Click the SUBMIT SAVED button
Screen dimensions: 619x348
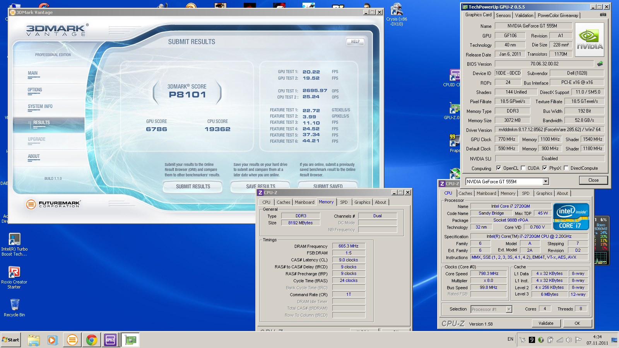(328, 186)
